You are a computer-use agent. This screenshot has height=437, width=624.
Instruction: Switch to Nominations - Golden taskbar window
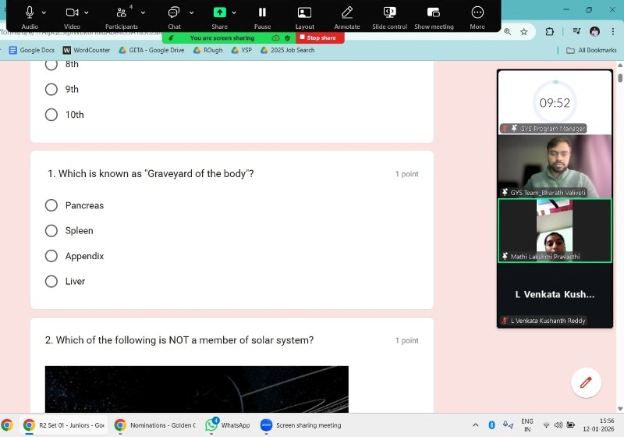point(155,425)
